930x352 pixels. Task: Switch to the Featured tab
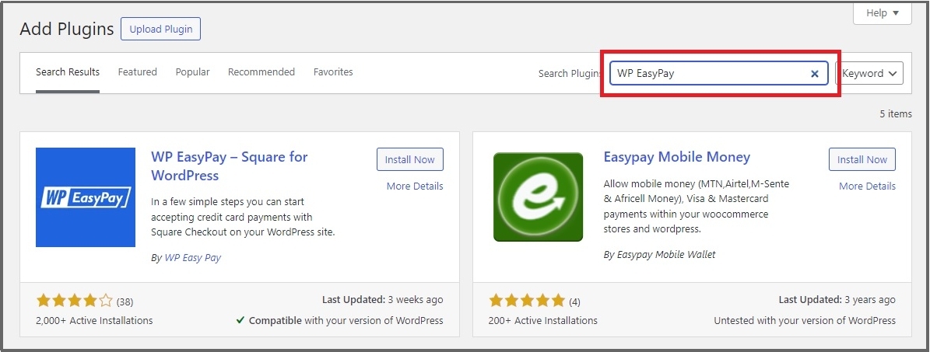[138, 72]
